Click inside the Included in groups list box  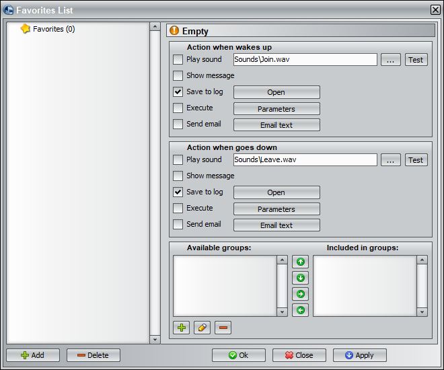tap(365, 286)
